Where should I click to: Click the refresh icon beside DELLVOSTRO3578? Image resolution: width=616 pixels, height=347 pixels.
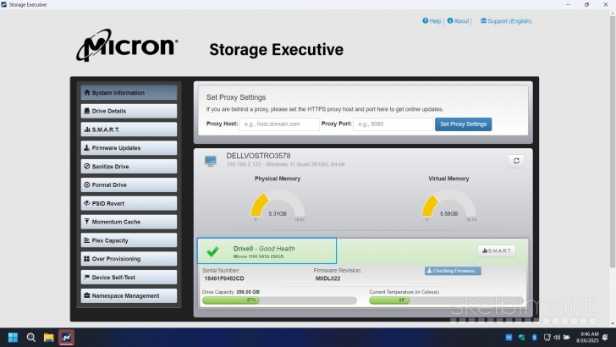pyautogui.click(x=516, y=161)
